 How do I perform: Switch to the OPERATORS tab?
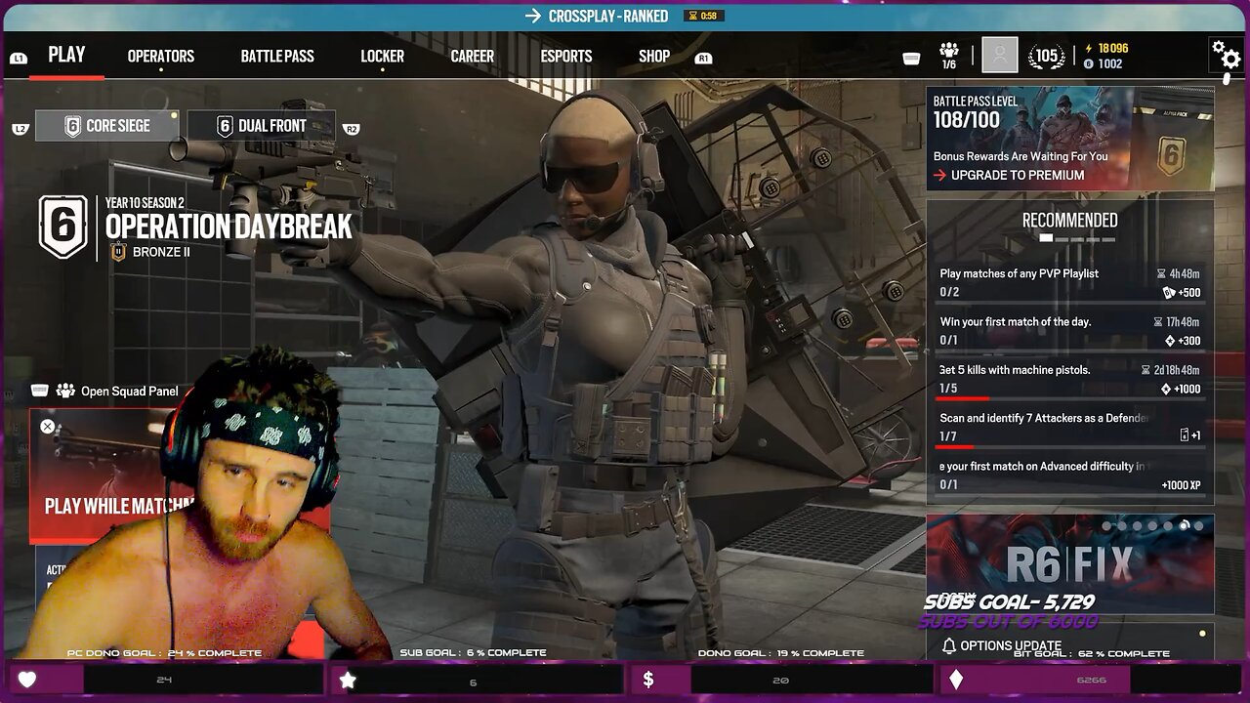coord(161,56)
